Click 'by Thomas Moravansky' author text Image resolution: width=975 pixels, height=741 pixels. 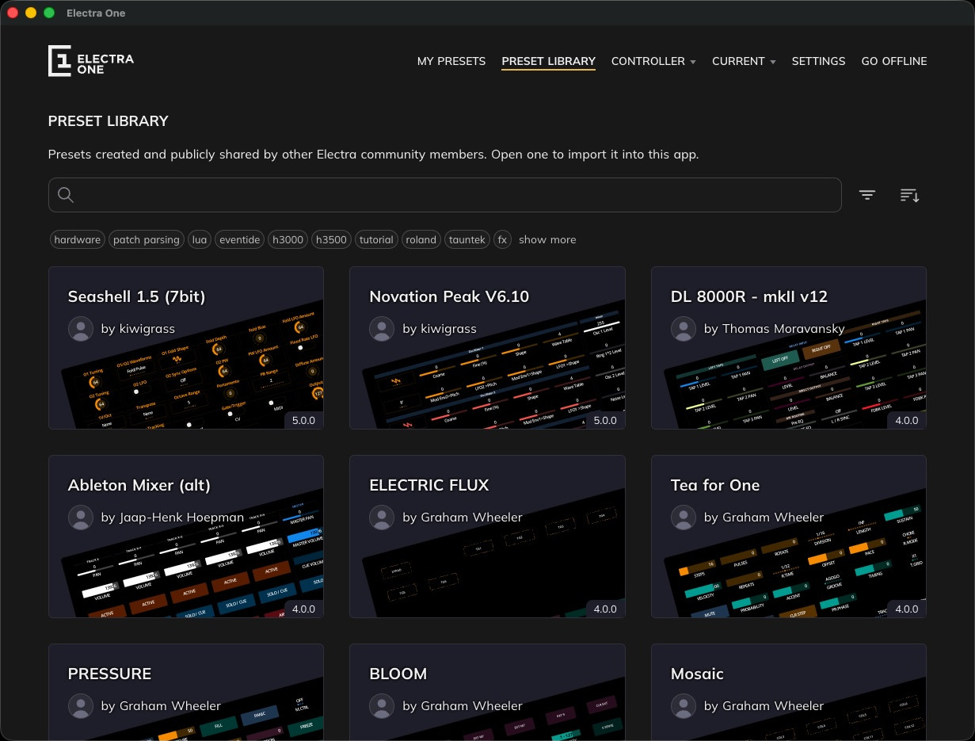pyautogui.click(x=774, y=329)
